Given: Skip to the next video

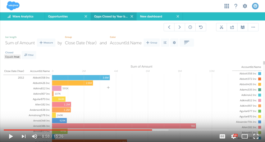Looking at the screenshot, I should (x=24, y=136).
